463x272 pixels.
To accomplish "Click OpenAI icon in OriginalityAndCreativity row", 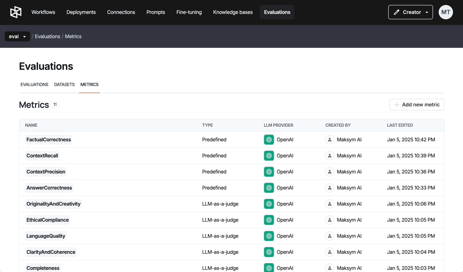I will [x=269, y=204].
